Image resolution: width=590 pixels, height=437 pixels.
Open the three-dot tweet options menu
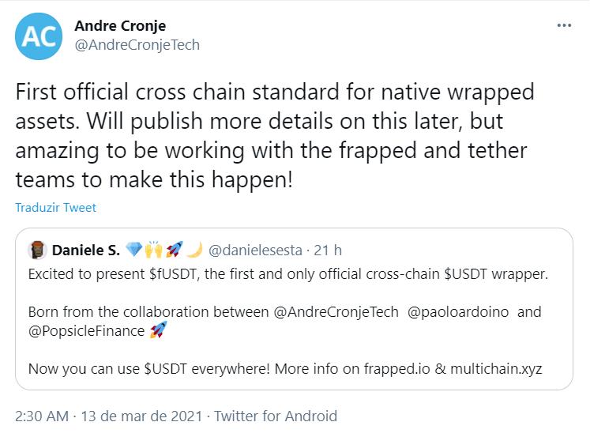[563, 25]
